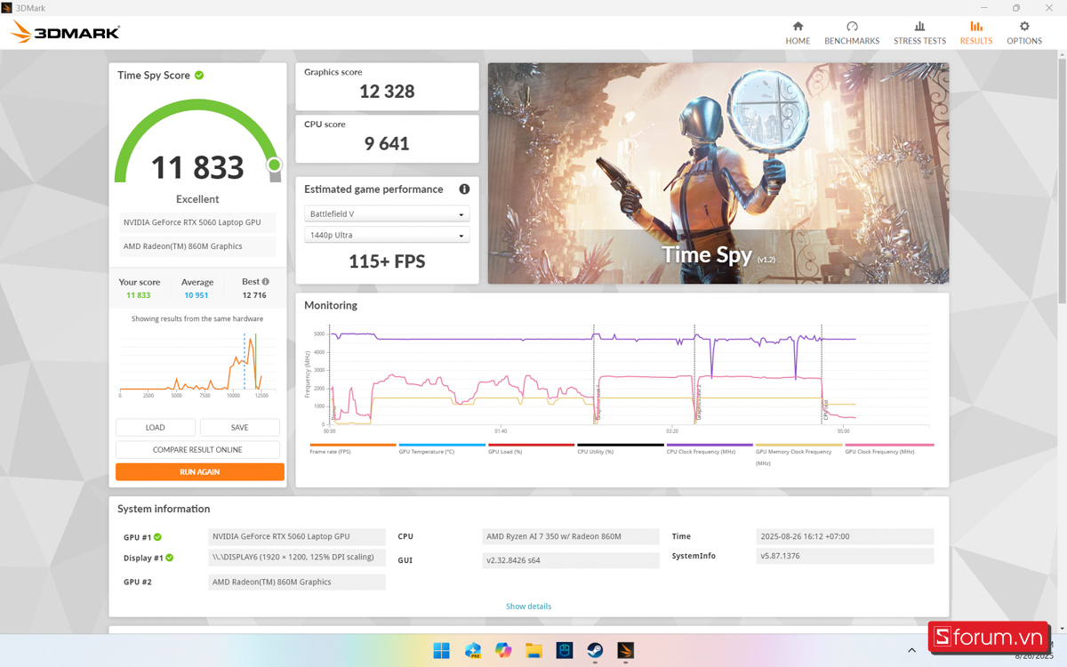Select the RESULTS tab
1067x667 pixels.
click(x=976, y=33)
